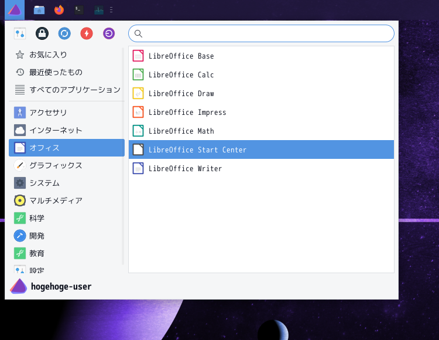Click the category list scrollbar
Screen dimensions: 439x340
[123, 156]
